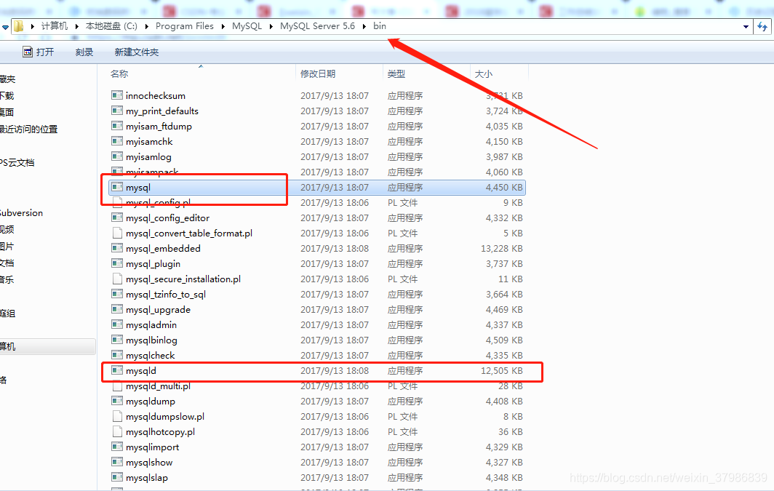Viewport: 774px width, 491px height.
Task: Click the mysql_embedded application icon
Action: pos(117,248)
